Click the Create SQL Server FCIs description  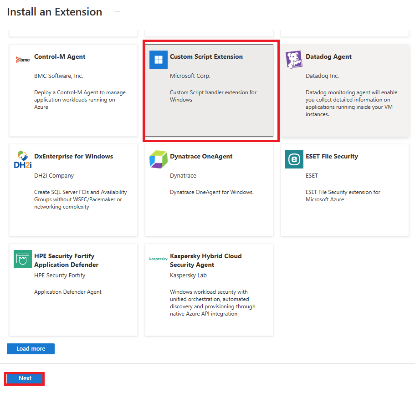pyautogui.click(x=81, y=199)
